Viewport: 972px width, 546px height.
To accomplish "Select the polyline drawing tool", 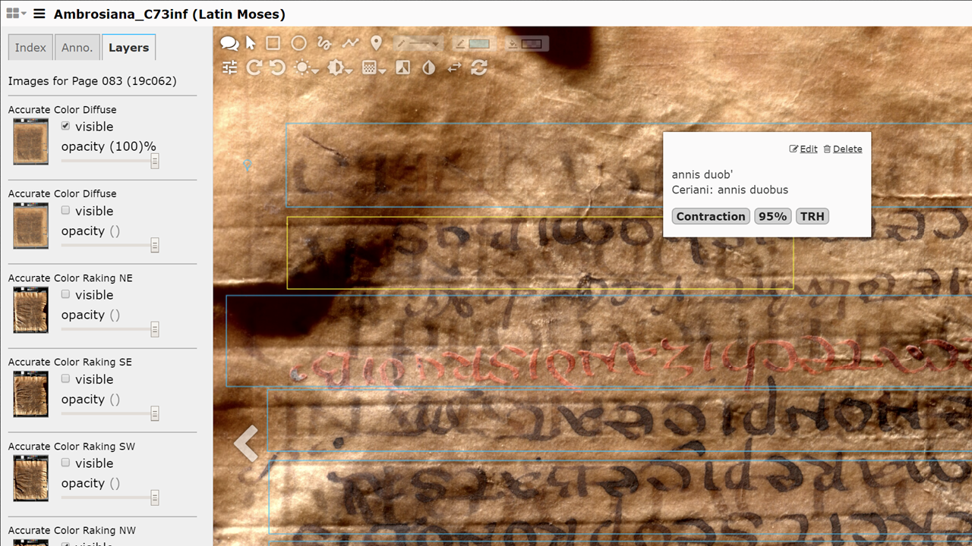I will tap(350, 44).
